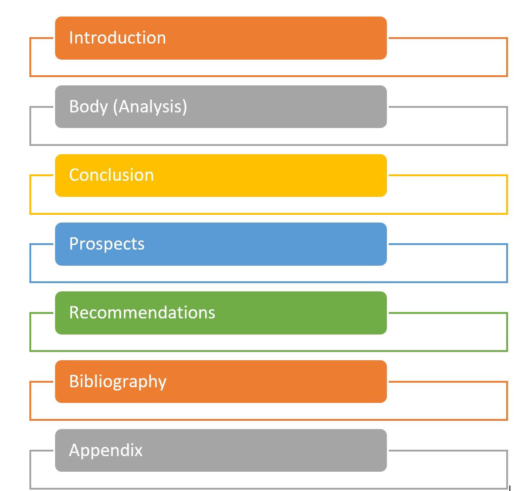Select the orange Bibliography title bar

(x=221, y=381)
